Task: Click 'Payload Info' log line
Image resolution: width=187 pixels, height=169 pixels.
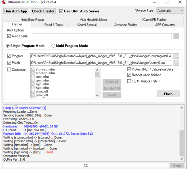Action: (48, 134)
